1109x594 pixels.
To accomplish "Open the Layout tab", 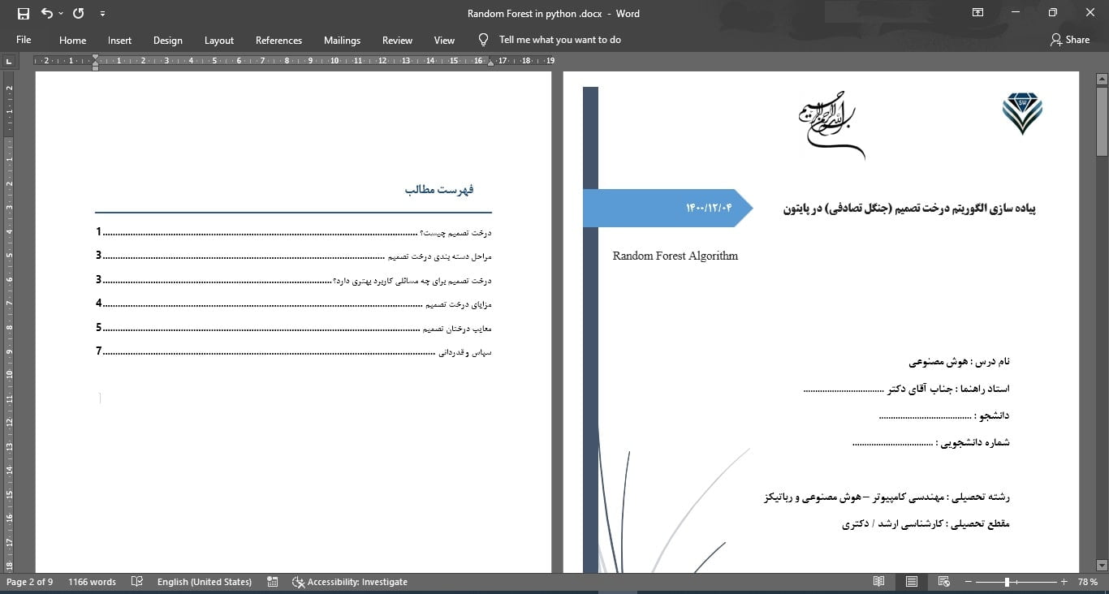I will point(218,40).
